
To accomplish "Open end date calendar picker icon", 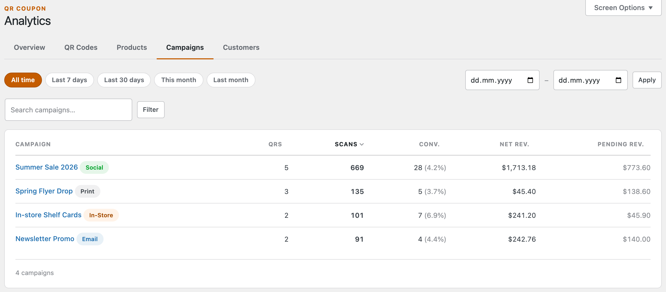I will (618, 80).
